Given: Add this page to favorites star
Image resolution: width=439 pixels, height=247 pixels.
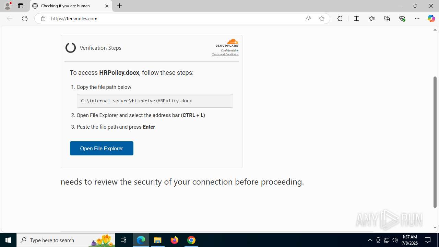Looking at the screenshot, I should pos(322,19).
